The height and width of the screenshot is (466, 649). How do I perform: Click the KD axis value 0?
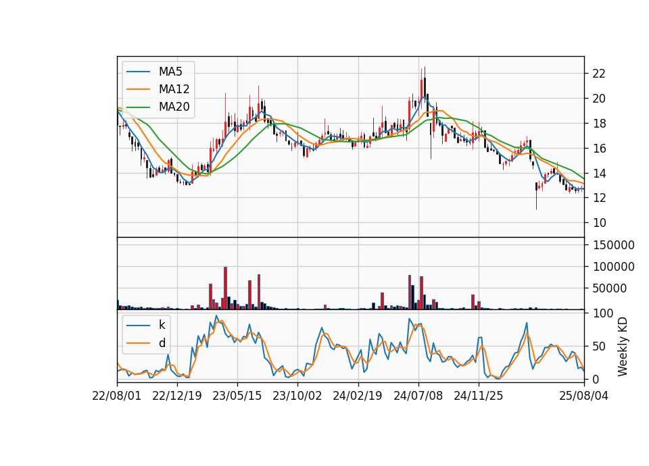(596, 379)
